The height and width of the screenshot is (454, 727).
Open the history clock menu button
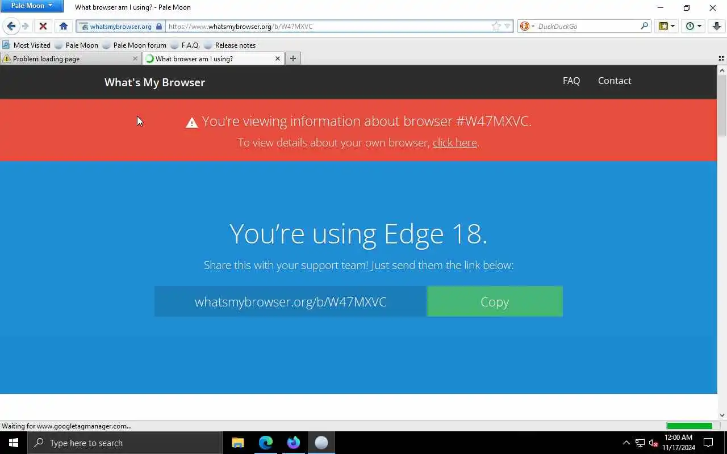(x=693, y=26)
